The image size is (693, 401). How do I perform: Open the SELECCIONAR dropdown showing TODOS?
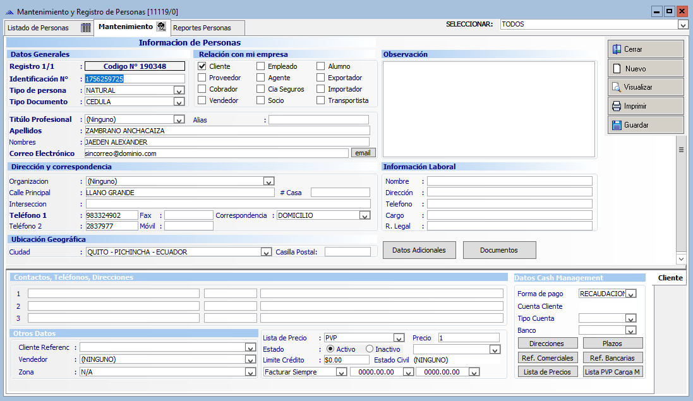click(682, 25)
